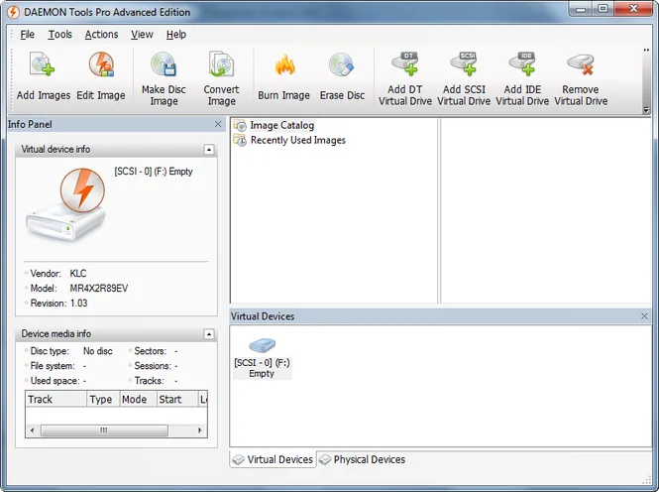Start Convert Image tool

click(221, 78)
